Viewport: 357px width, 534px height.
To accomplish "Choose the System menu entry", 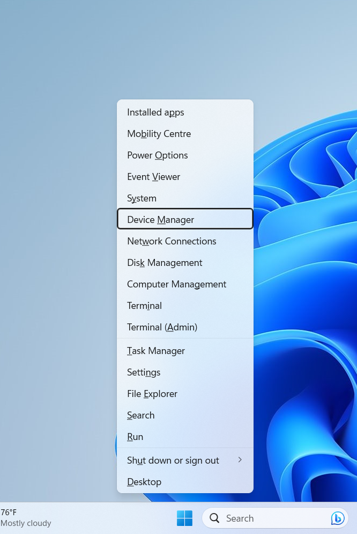I will (x=142, y=198).
